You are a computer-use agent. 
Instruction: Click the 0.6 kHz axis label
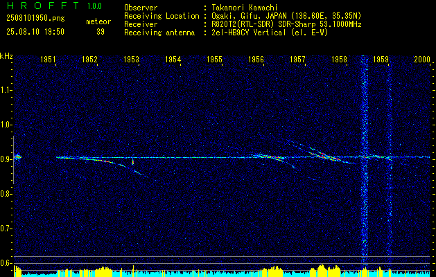point(6,263)
